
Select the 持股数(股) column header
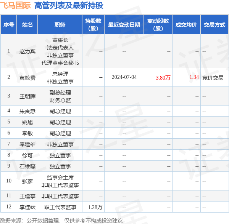(x=93, y=24)
